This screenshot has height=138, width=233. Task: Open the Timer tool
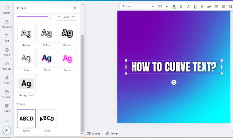point(112,134)
